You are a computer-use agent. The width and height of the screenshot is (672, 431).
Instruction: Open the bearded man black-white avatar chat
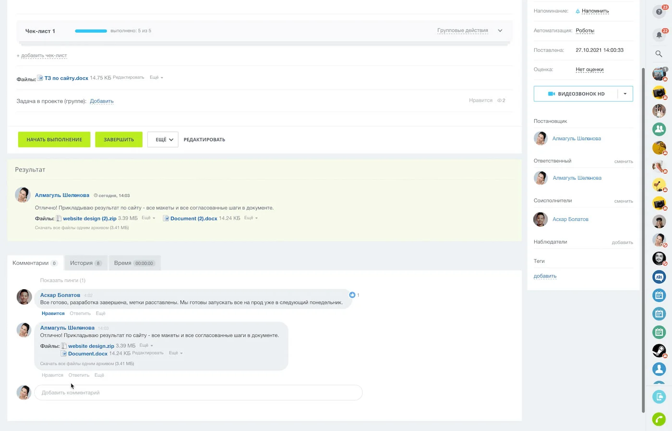(x=659, y=258)
